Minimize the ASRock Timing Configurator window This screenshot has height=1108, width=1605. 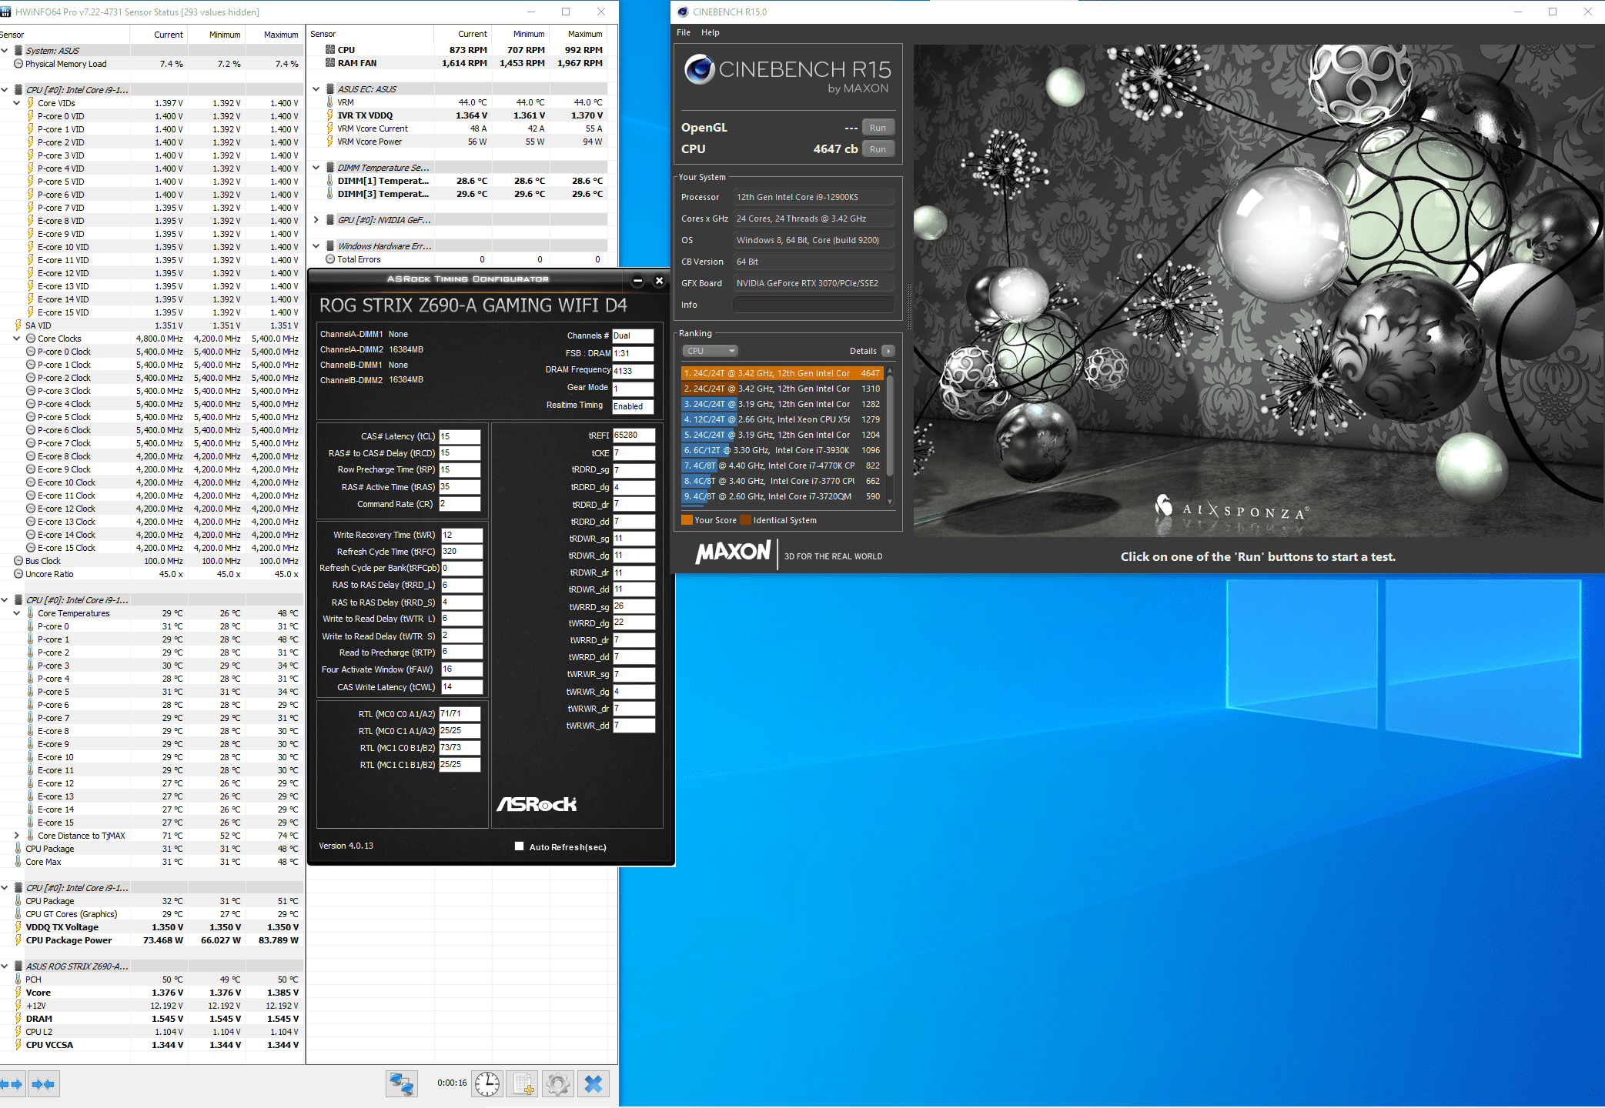[637, 281]
